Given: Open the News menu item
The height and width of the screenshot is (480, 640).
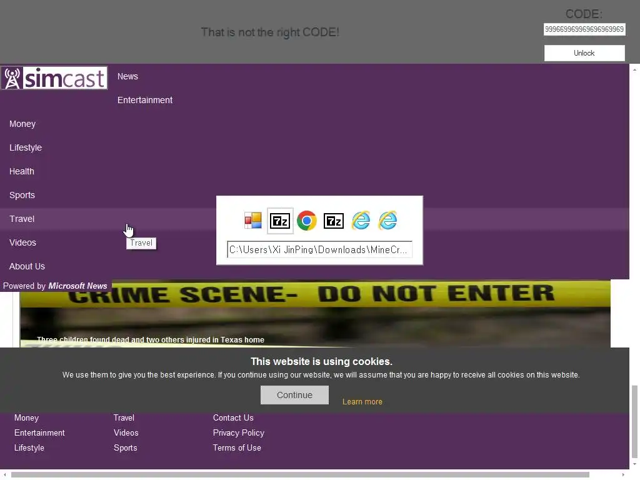Looking at the screenshot, I should point(127,76).
